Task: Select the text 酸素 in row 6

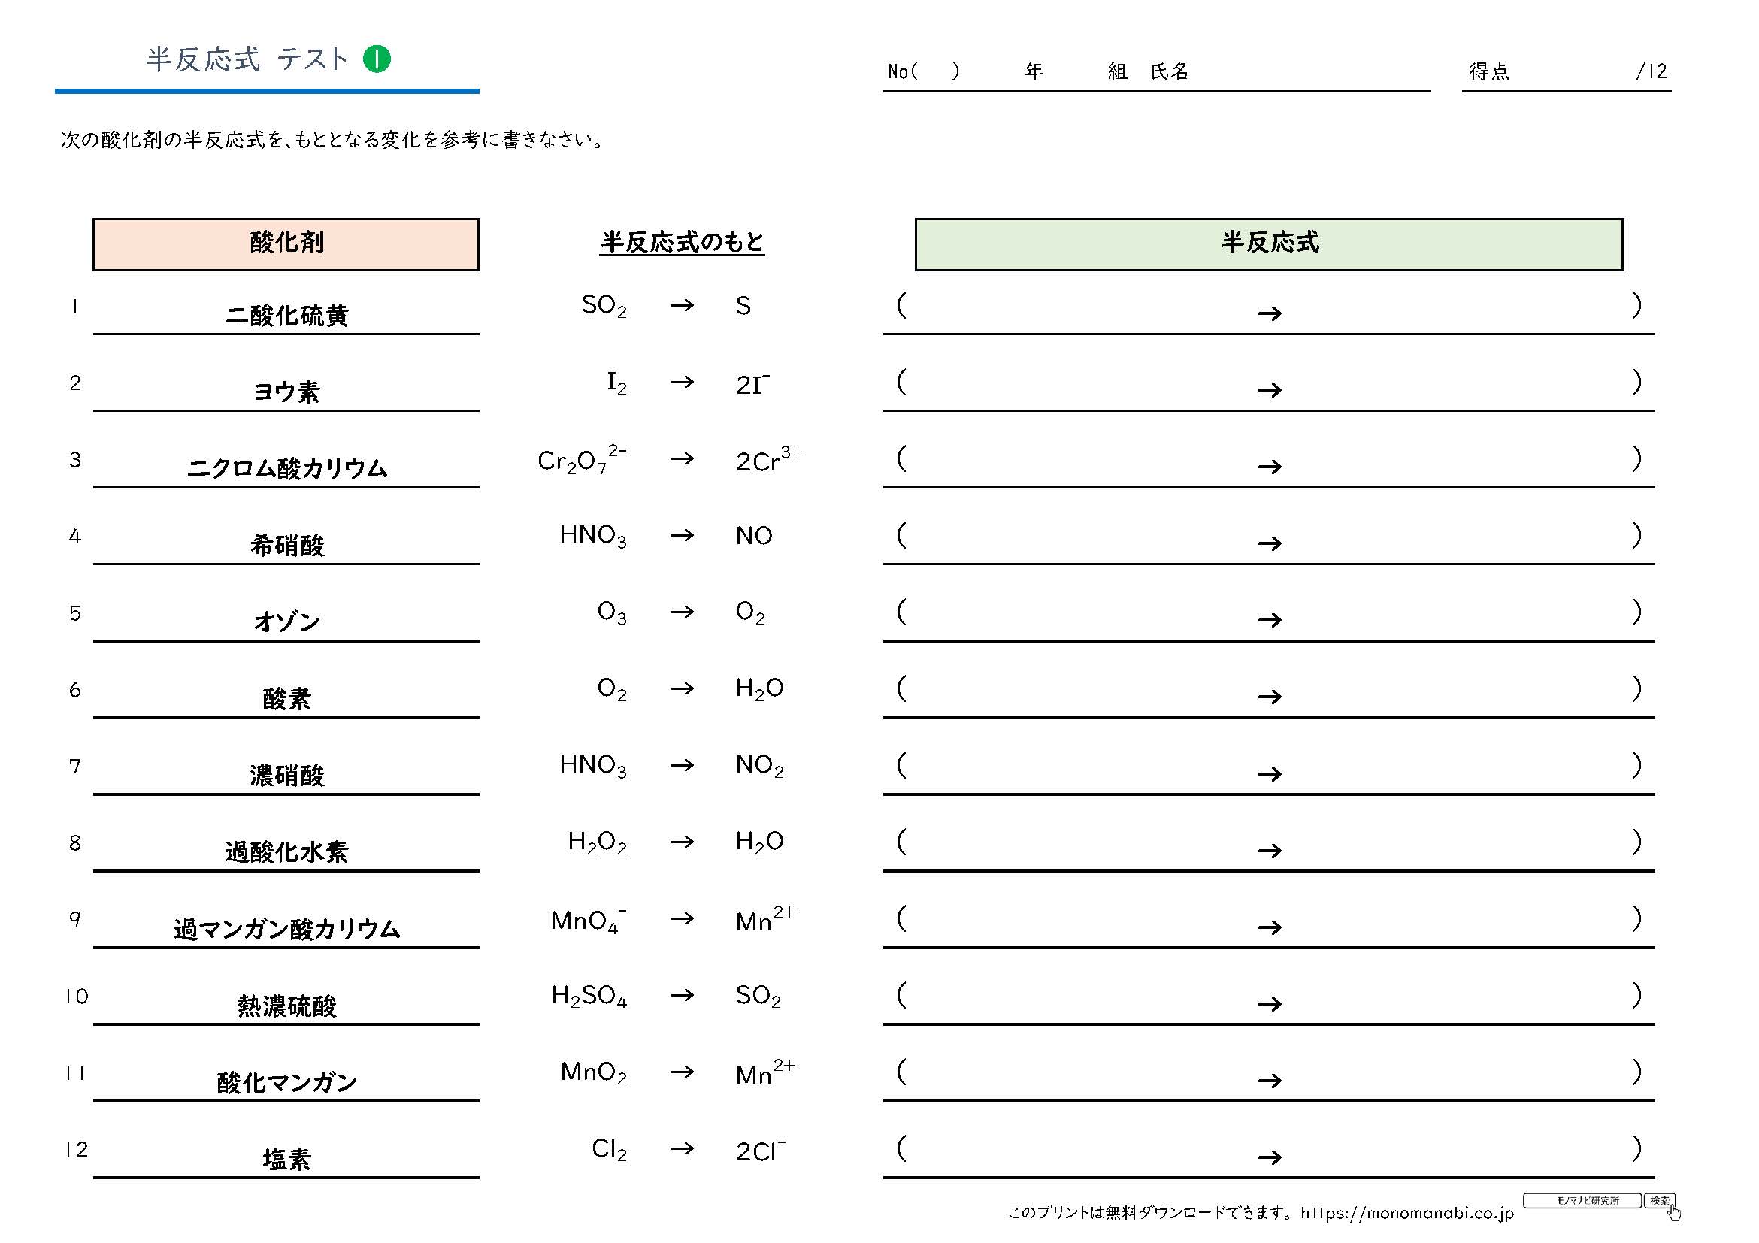Action: pyautogui.click(x=286, y=697)
